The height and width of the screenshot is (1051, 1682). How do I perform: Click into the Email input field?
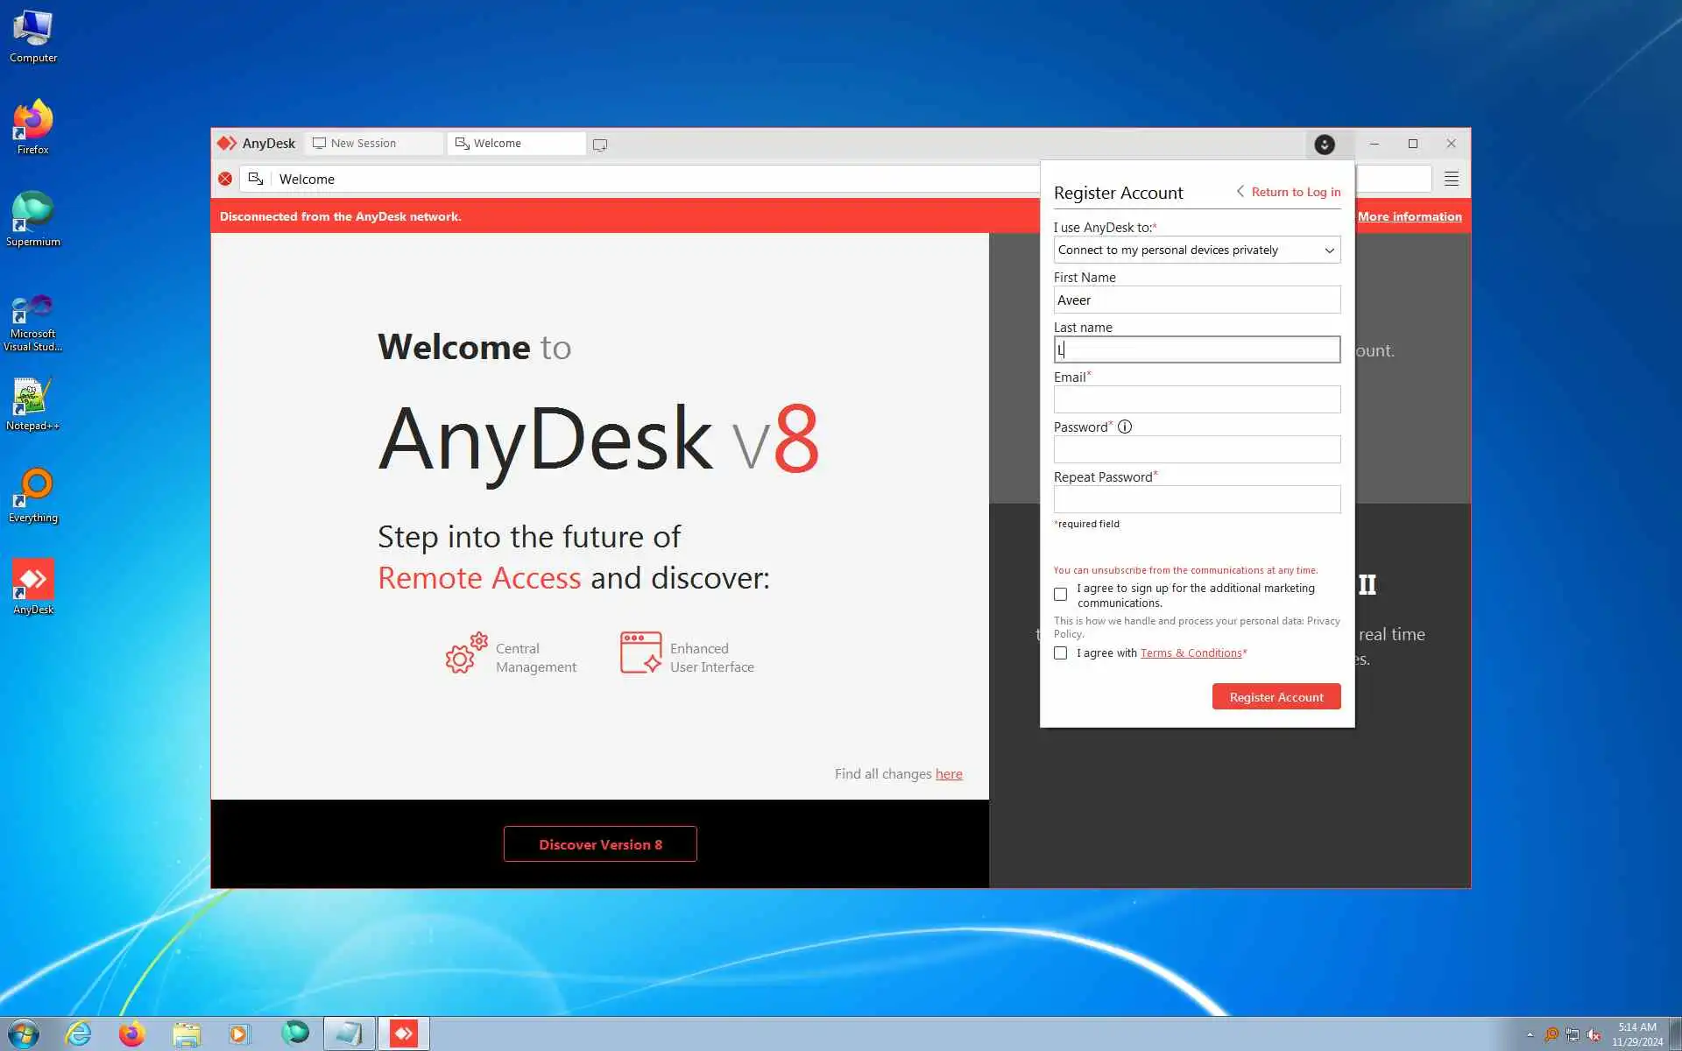[1196, 400]
